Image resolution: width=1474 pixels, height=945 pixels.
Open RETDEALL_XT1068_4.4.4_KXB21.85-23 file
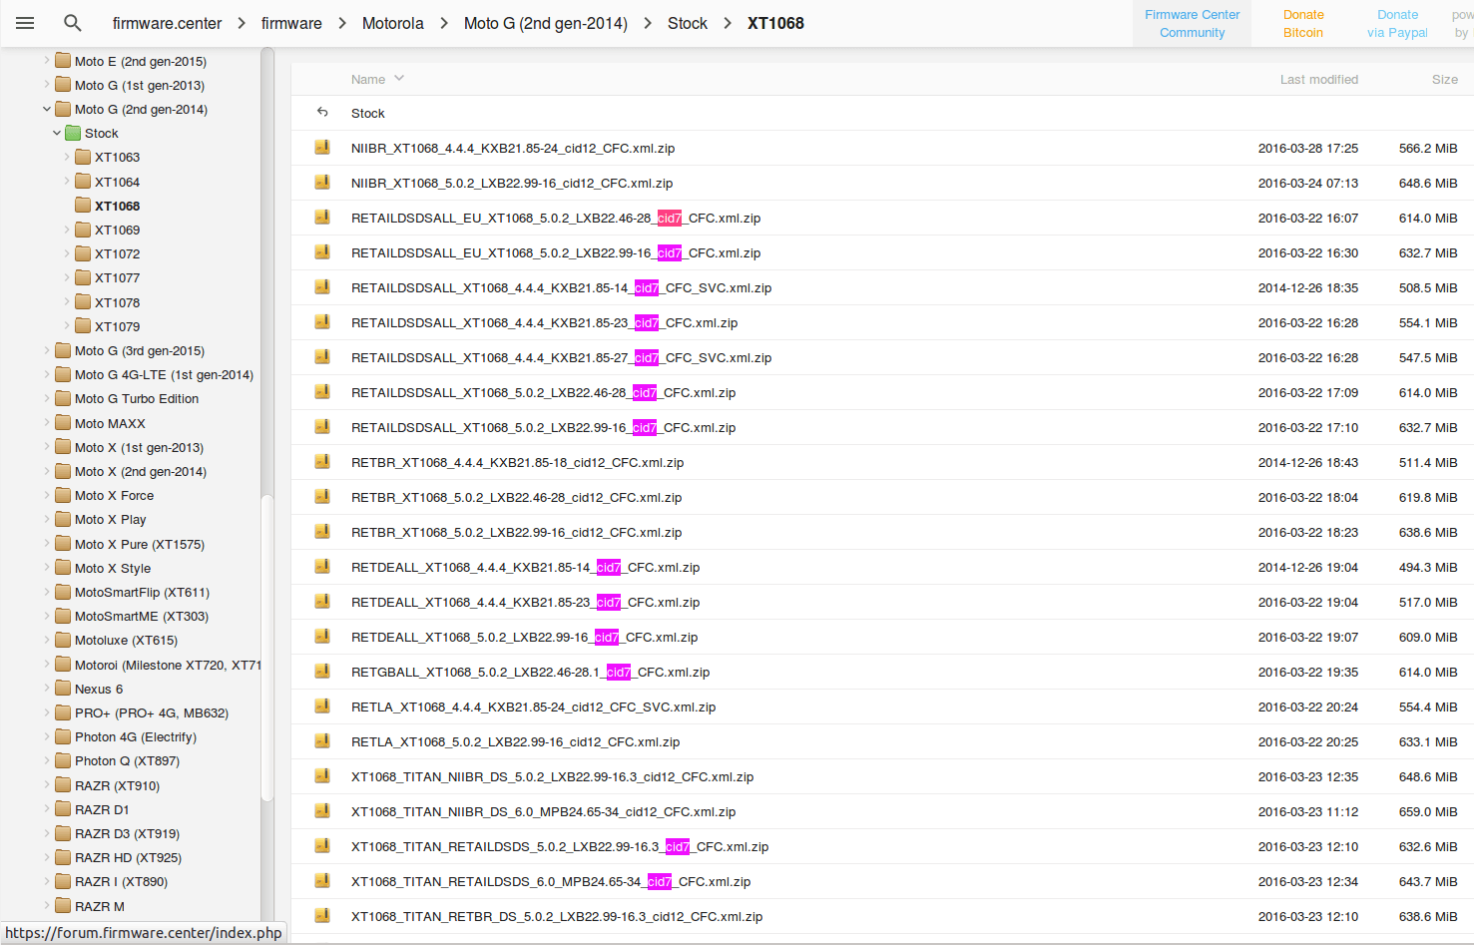point(526,602)
